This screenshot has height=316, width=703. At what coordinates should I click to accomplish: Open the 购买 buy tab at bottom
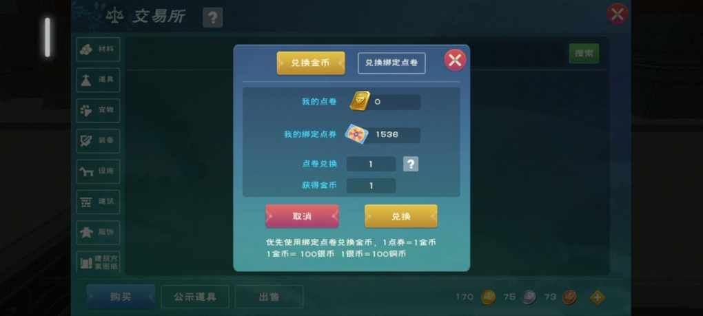pyautogui.click(x=121, y=297)
